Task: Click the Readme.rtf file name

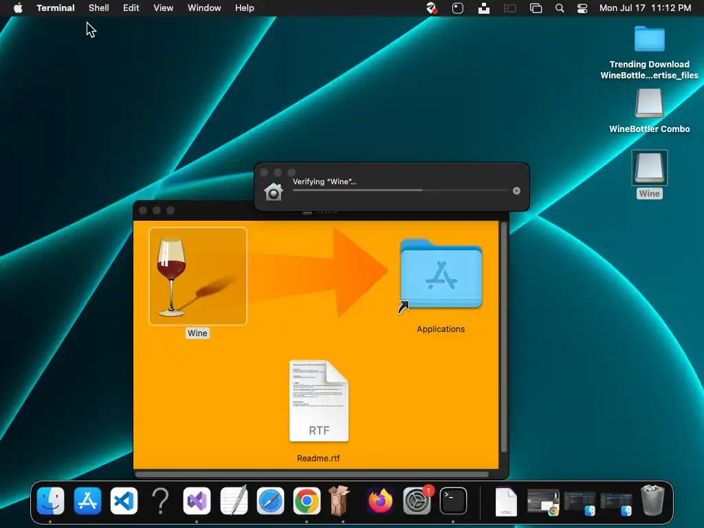Action: tap(318, 459)
